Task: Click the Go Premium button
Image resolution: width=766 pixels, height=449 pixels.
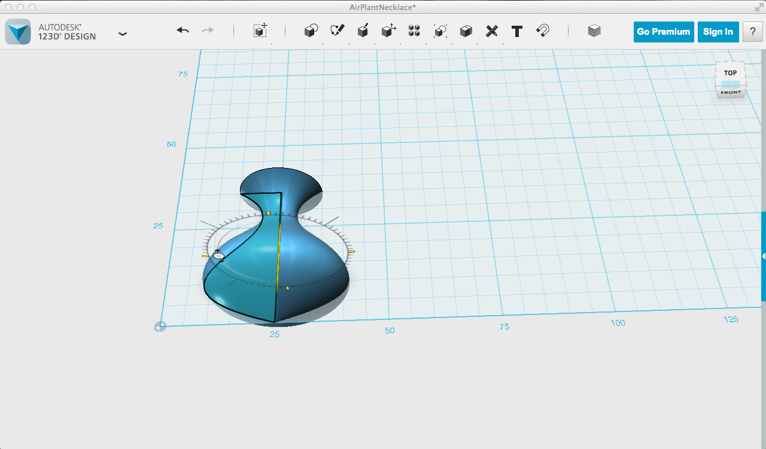Action: click(664, 32)
